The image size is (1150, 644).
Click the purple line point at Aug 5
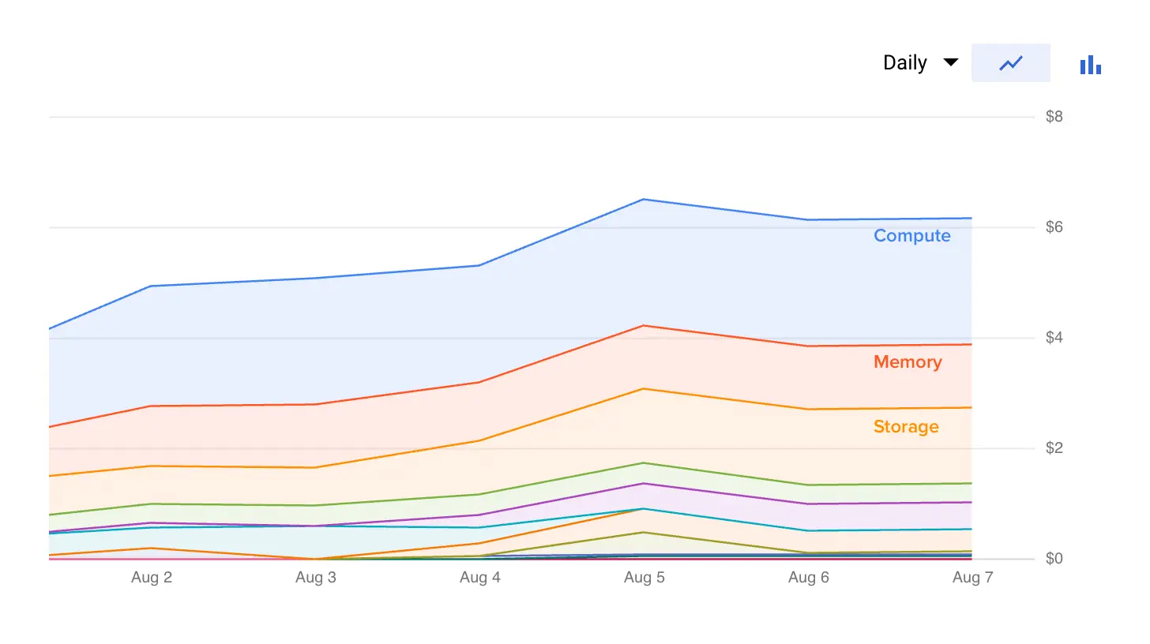645,484
